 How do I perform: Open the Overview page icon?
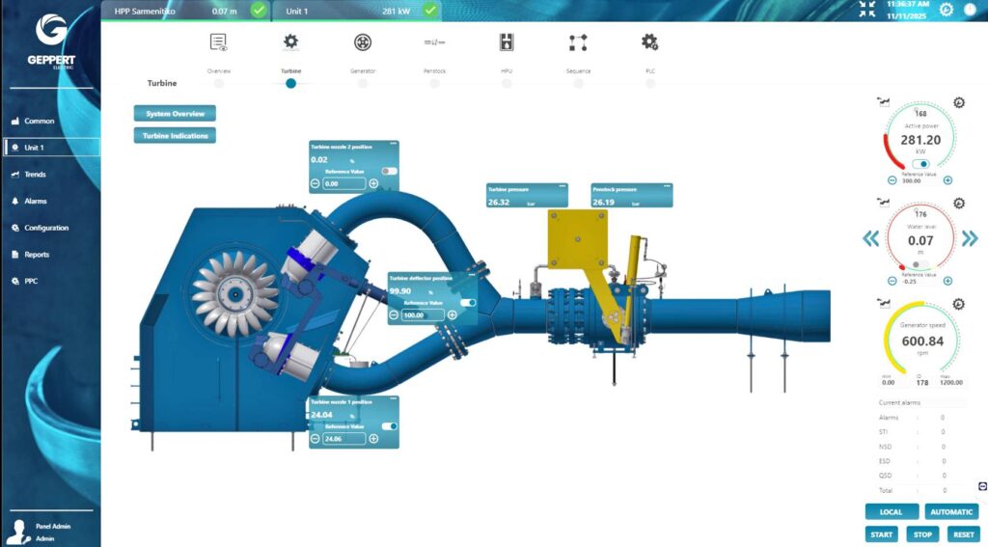pyautogui.click(x=219, y=42)
